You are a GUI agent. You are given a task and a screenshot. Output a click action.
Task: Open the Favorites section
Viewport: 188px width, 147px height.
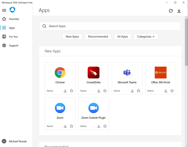click(x=14, y=19)
